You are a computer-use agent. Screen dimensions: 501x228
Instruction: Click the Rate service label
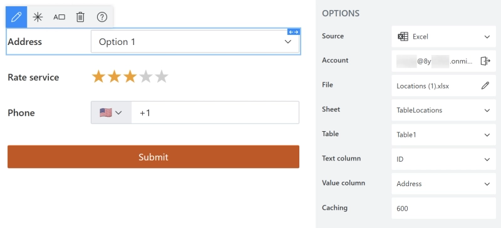[x=34, y=77]
